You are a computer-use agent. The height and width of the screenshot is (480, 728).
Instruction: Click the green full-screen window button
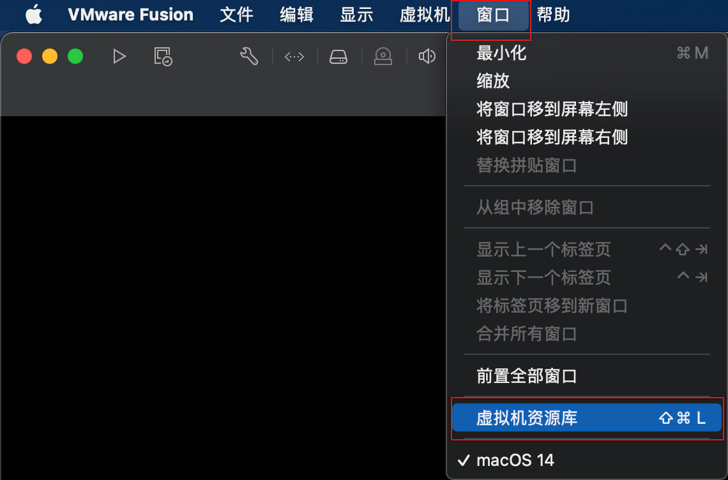coord(75,56)
